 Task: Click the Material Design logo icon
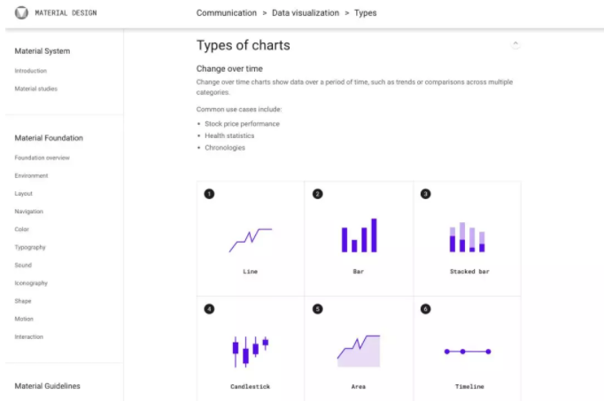pos(21,12)
